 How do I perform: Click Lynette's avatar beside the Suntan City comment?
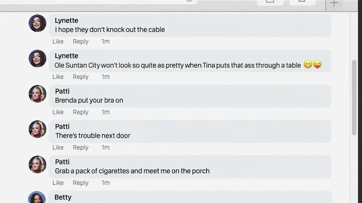click(37, 58)
